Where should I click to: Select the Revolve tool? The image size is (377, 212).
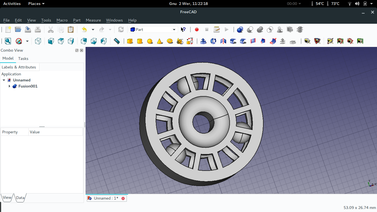[x=213, y=41]
